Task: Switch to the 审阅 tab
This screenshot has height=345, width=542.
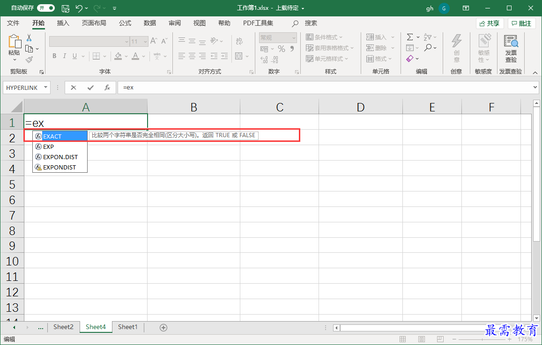Action: pos(175,23)
